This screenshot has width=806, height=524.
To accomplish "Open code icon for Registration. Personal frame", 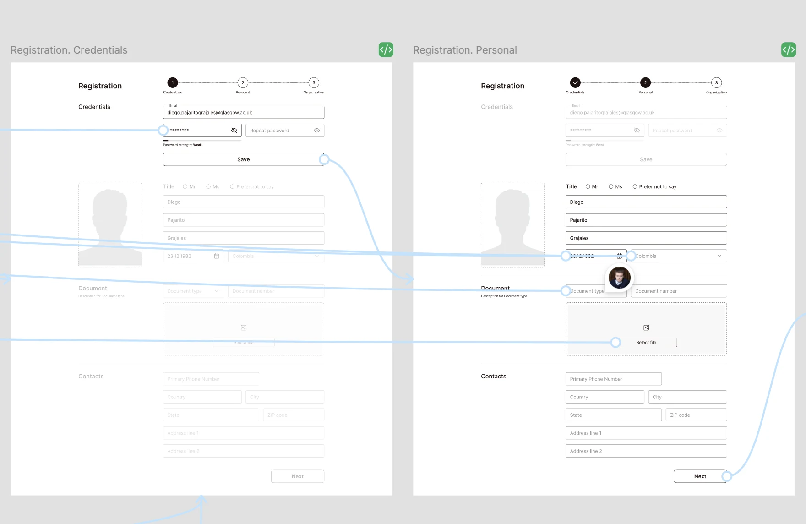I will pos(789,49).
